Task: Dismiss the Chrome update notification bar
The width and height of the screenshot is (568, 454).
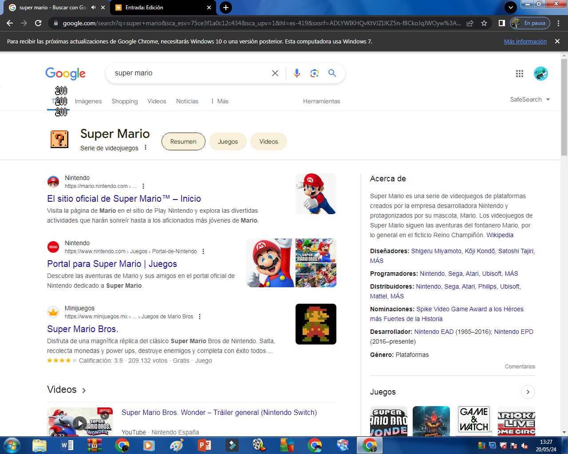Action: [557, 41]
